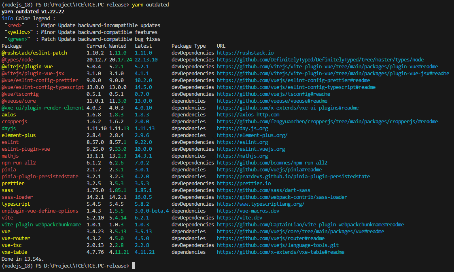Click the '<red>' legend entry
Image resolution: width=454 pixels, height=272 pixels.
15,25
